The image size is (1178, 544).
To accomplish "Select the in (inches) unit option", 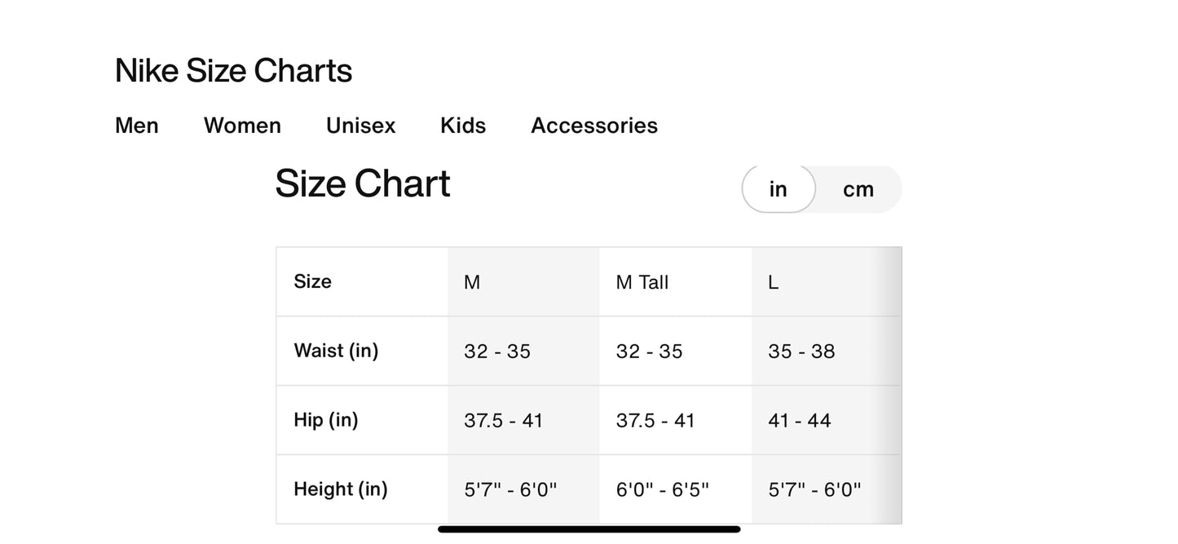I will [779, 189].
